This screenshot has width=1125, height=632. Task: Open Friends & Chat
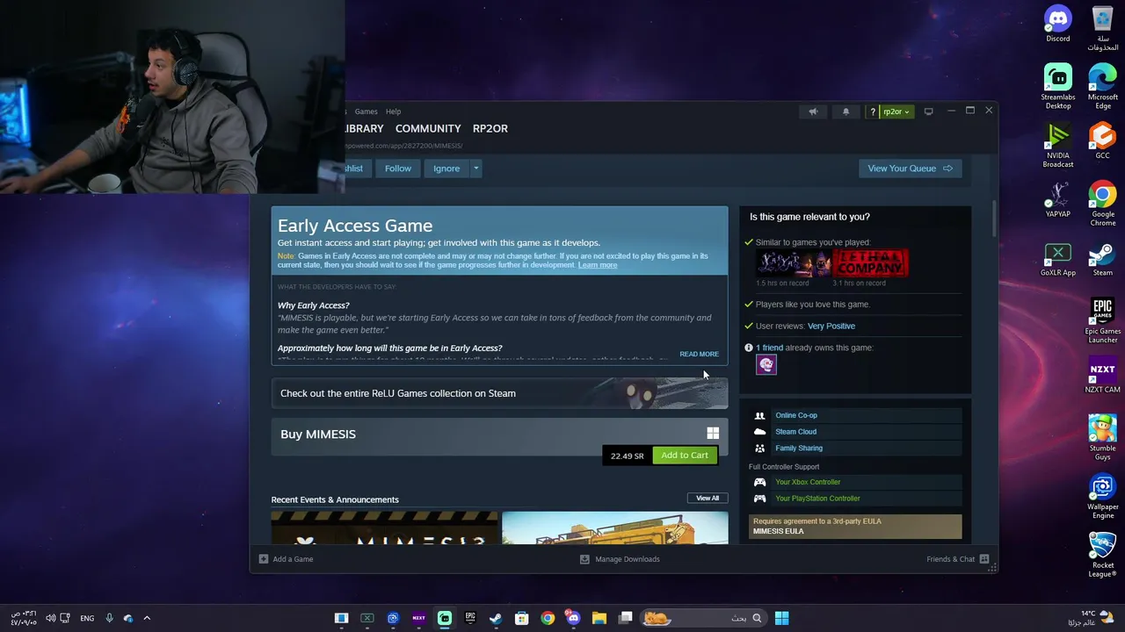pos(957,559)
